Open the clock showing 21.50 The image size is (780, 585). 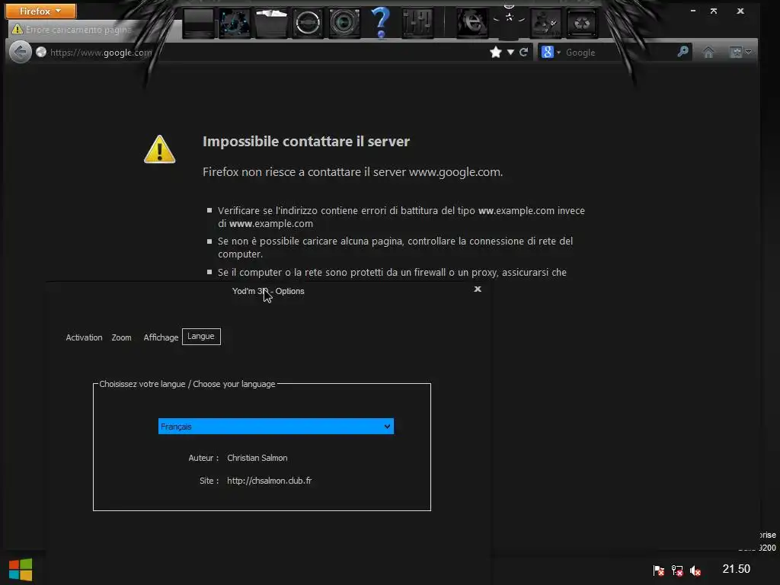[737, 569]
